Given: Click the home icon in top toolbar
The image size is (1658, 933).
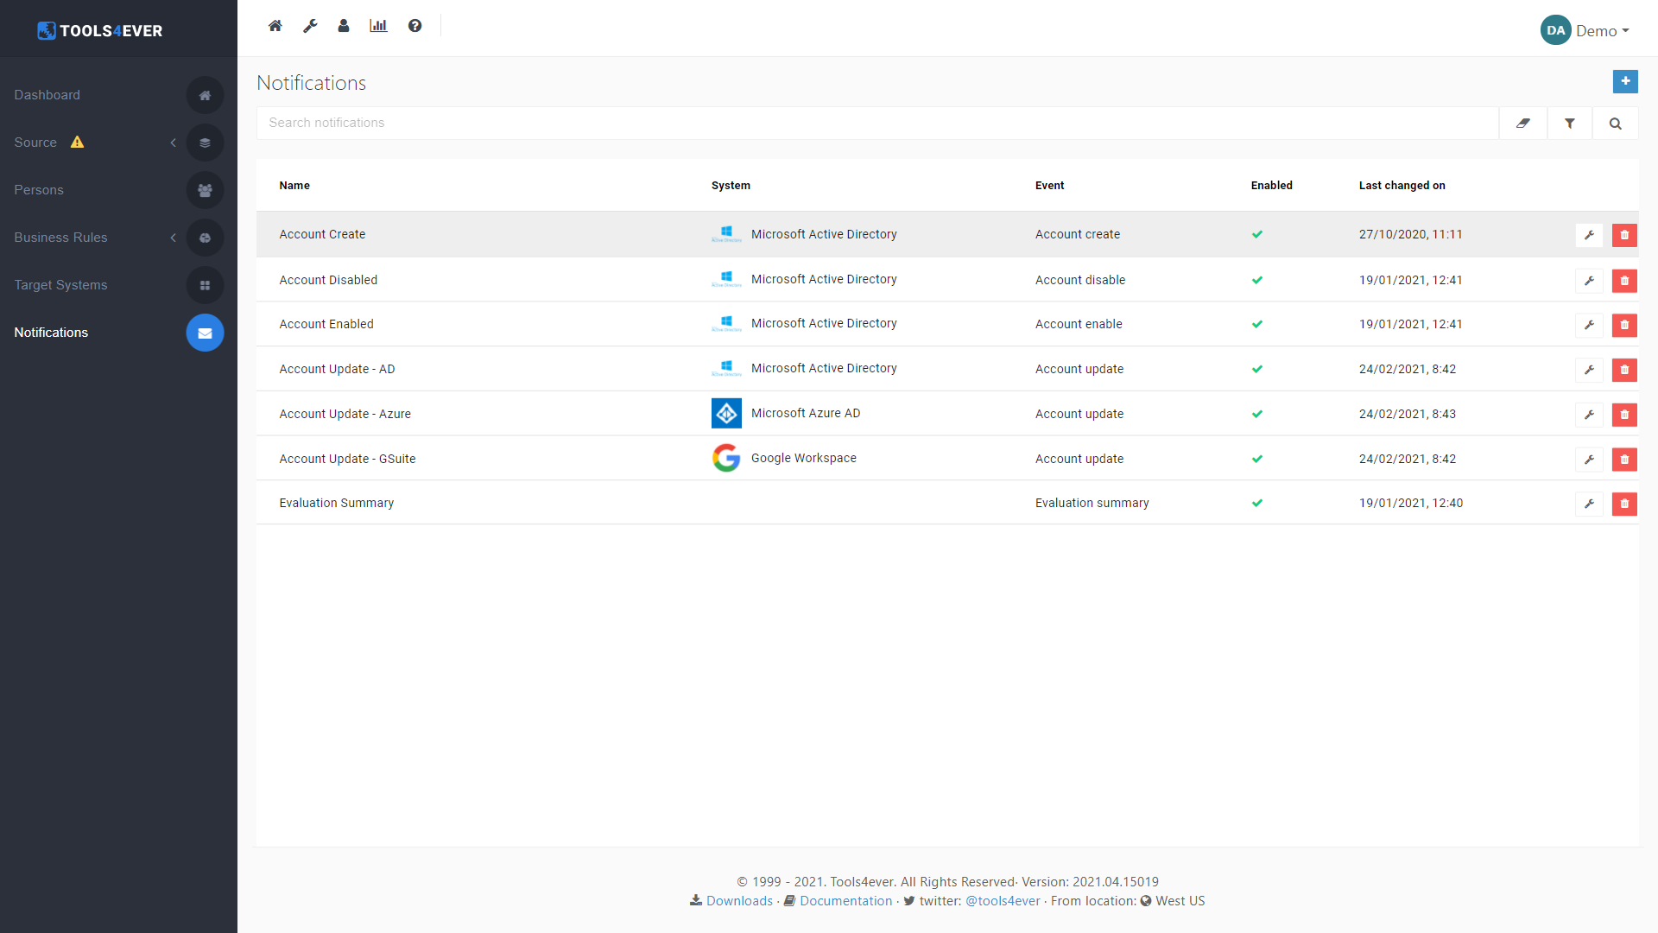Looking at the screenshot, I should point(275,26).
